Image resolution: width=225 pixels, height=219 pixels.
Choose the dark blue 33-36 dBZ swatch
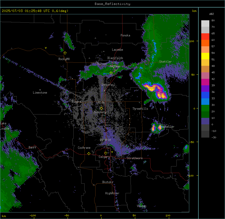pyautogui.click(x=205, y=95)
